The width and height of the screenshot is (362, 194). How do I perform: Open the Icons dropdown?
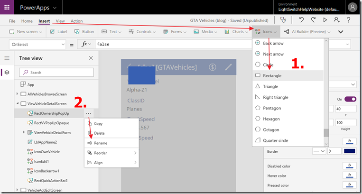pos(266,32)
